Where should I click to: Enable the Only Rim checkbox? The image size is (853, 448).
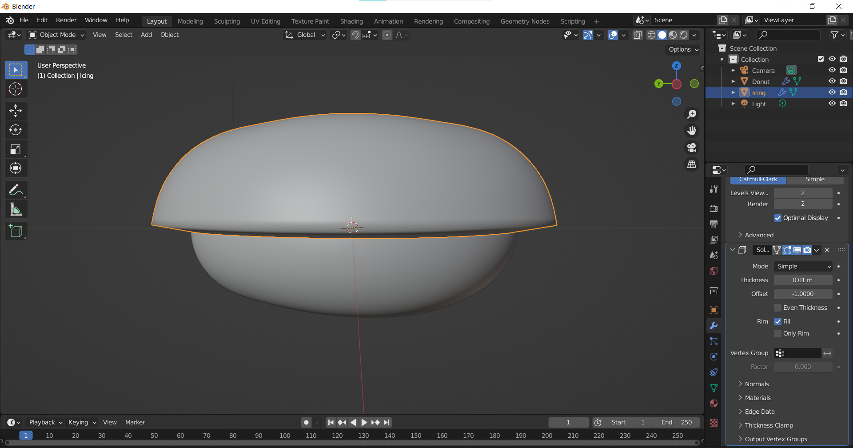777,333
